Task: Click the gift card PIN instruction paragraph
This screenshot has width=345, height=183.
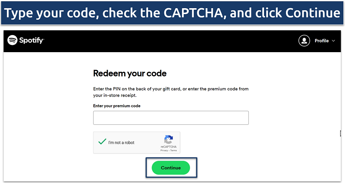Action: (171, 92)
